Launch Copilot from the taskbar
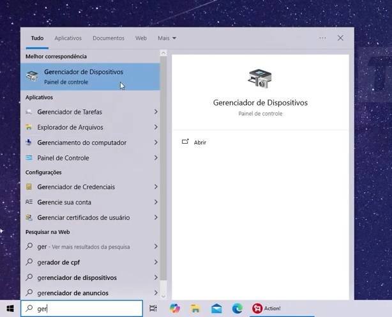 [x=174, y=308]
